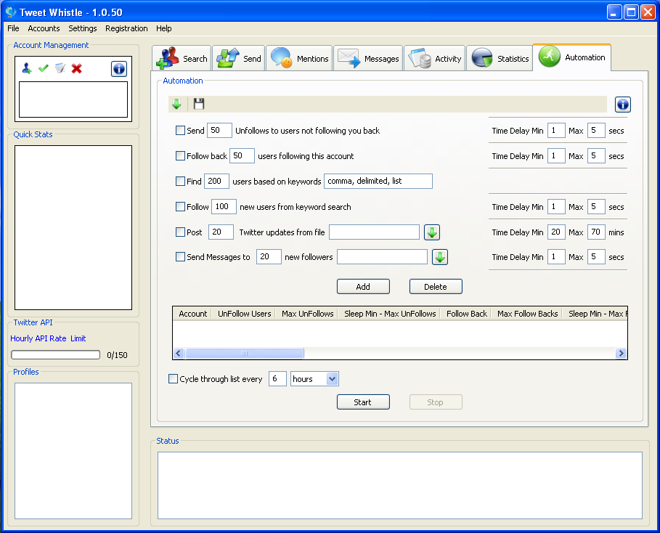Click the save floppy disk icon

[x=199, y=104]
